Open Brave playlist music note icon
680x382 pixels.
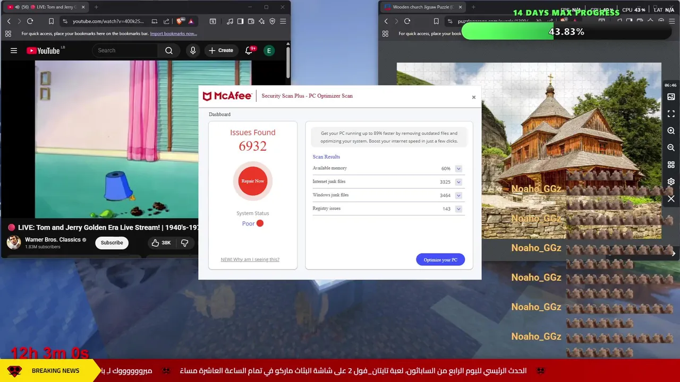click(x=229, y=21)
